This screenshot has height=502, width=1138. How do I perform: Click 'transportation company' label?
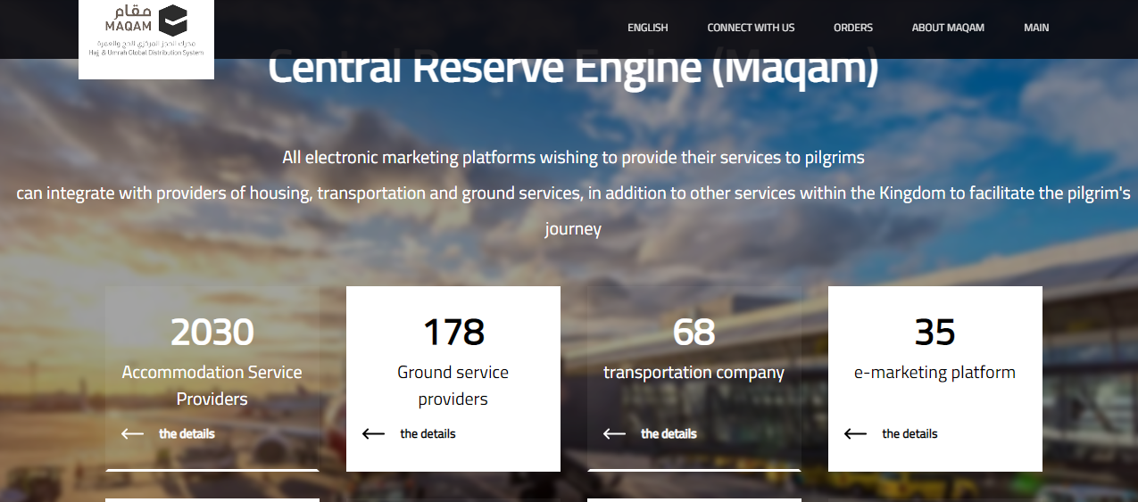pyautogui.click(x=694, y=373)
